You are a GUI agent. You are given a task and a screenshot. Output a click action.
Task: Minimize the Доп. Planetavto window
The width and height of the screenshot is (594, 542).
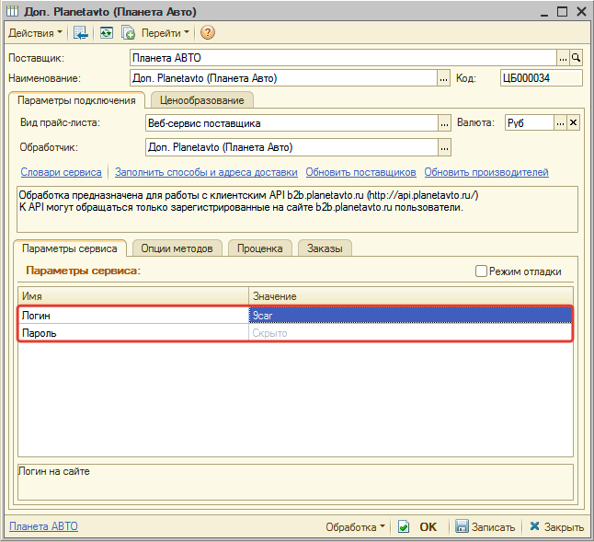point(544,12)
